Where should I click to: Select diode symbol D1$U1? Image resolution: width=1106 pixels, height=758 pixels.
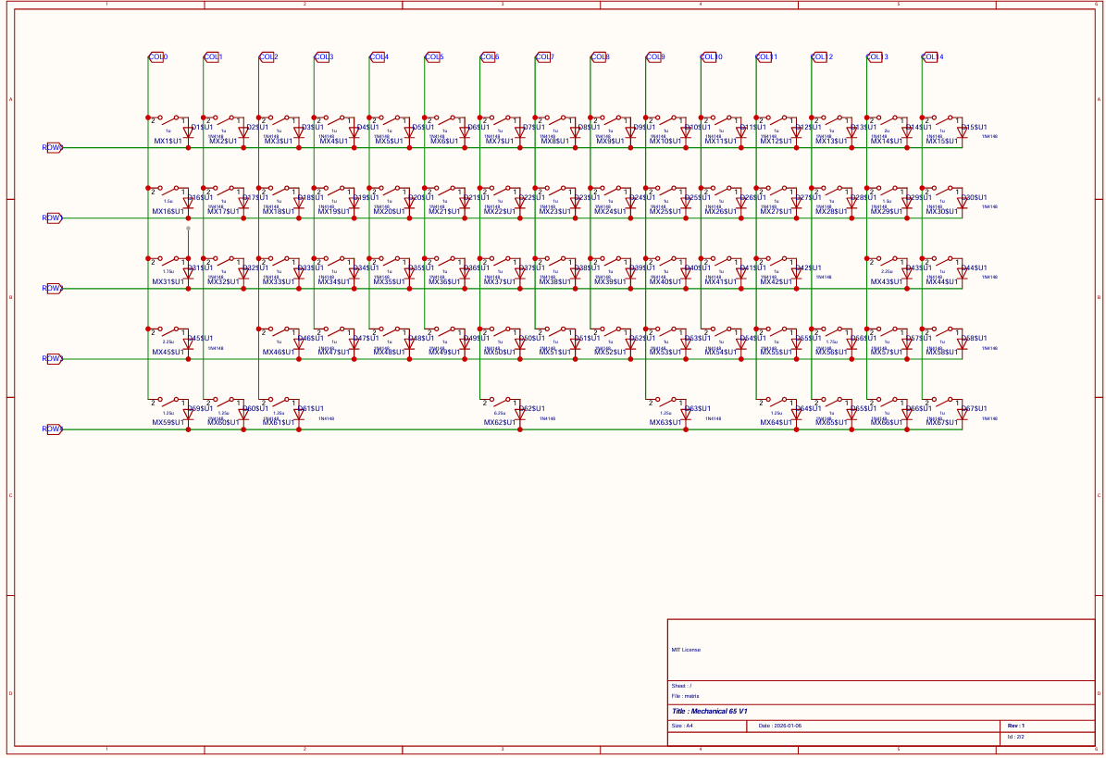coord(188,131)
